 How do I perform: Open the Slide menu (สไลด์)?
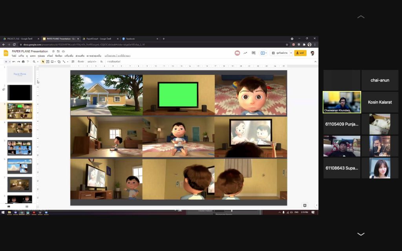tap(50, 56)
